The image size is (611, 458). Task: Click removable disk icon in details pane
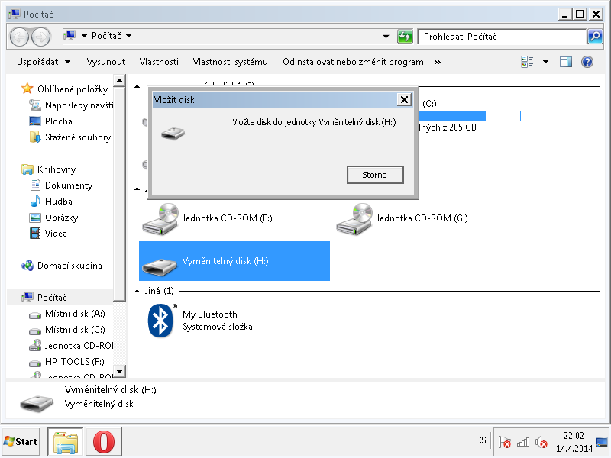click(x=36, y=402)
